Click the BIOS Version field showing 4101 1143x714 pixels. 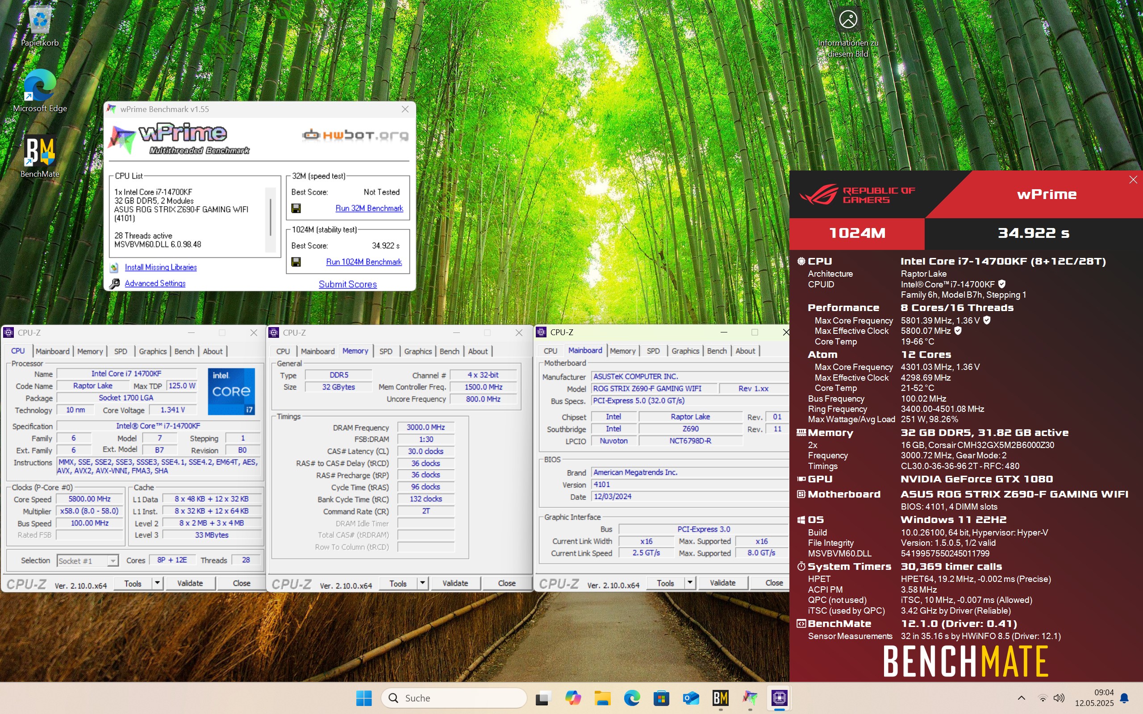[x=689, y=485]
